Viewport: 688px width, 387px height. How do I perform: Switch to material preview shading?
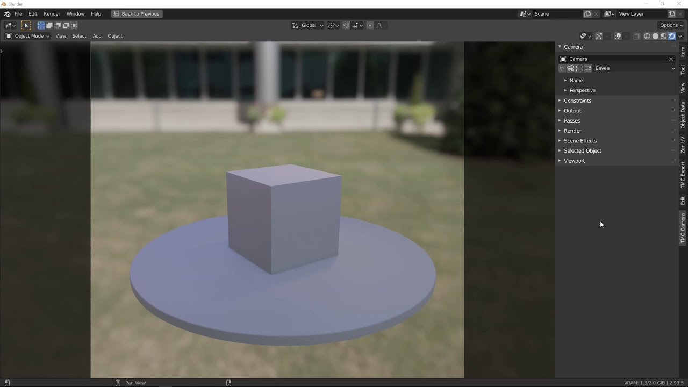point(664,36)
